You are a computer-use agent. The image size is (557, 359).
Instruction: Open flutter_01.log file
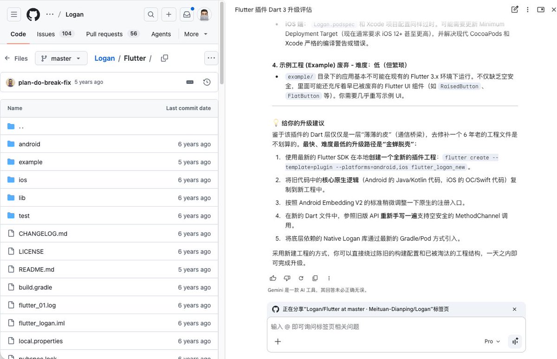(37, 305)
